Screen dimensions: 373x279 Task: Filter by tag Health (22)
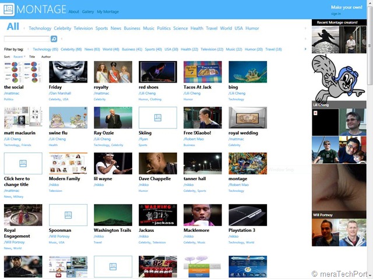[x=189, y=49]
